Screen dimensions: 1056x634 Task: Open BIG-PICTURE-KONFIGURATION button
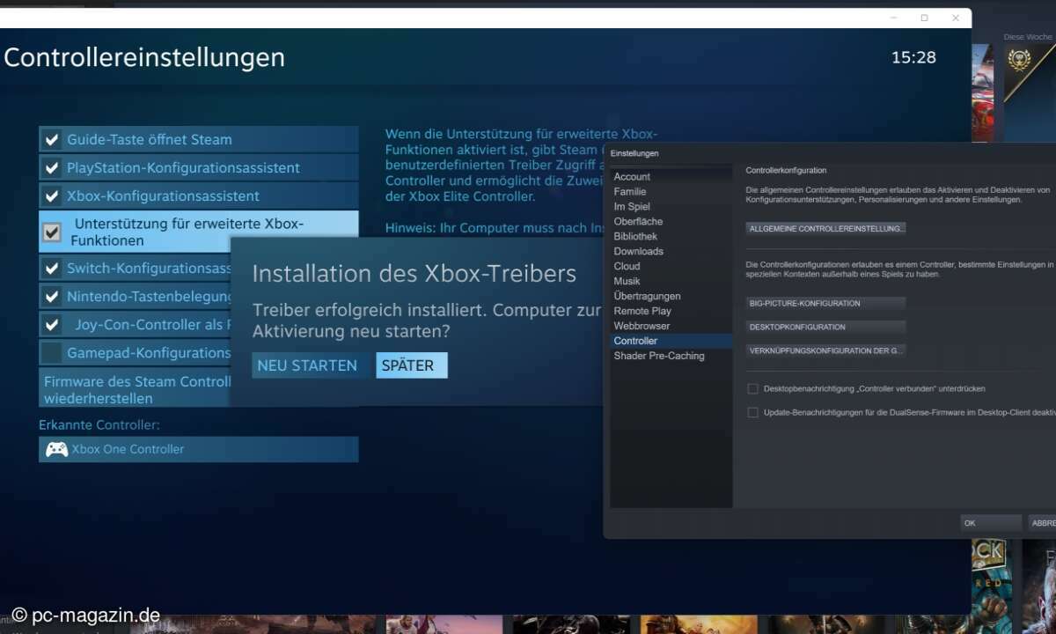[825, 303]
